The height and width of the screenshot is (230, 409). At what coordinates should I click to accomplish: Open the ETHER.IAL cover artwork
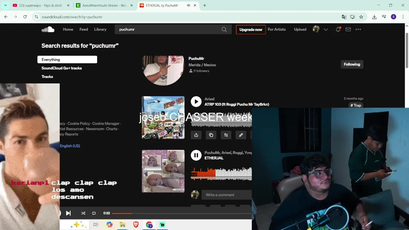coord(163,171)
